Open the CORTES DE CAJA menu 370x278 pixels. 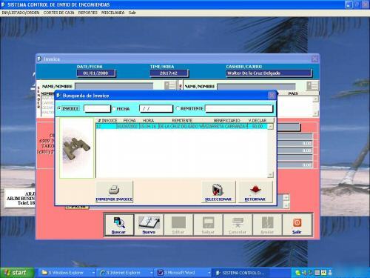click(58, 13)
